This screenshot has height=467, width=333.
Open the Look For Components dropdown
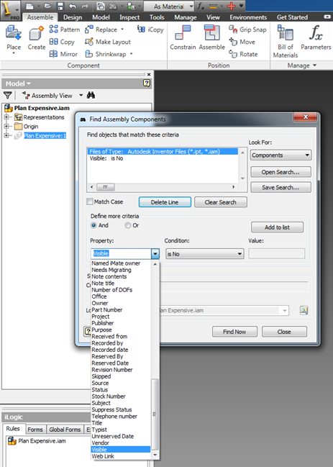point(280,155)
